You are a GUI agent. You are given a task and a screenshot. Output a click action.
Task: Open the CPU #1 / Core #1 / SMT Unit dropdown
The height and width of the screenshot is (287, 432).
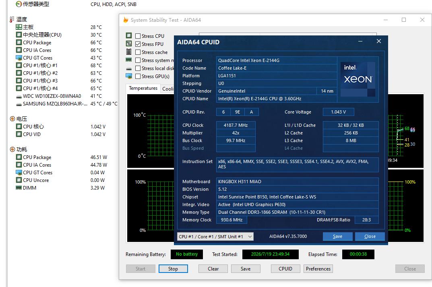click(x=215, y=237)
